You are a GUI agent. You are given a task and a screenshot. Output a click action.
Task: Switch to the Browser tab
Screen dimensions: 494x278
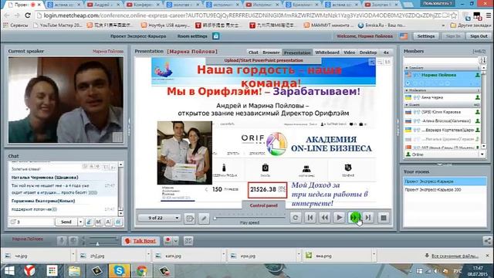pos(271,53)
